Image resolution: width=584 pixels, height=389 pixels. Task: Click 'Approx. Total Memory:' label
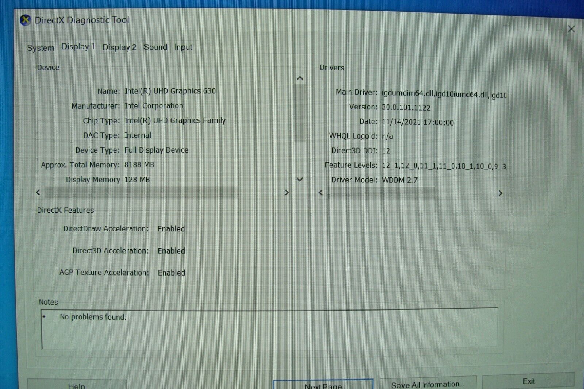point(80,165)
